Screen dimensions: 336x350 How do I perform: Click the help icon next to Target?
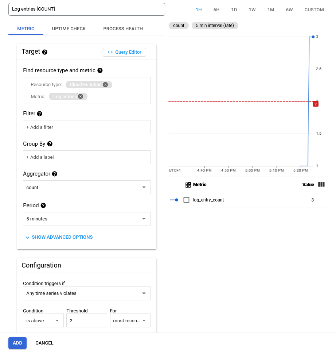click(x=45, y=52)
